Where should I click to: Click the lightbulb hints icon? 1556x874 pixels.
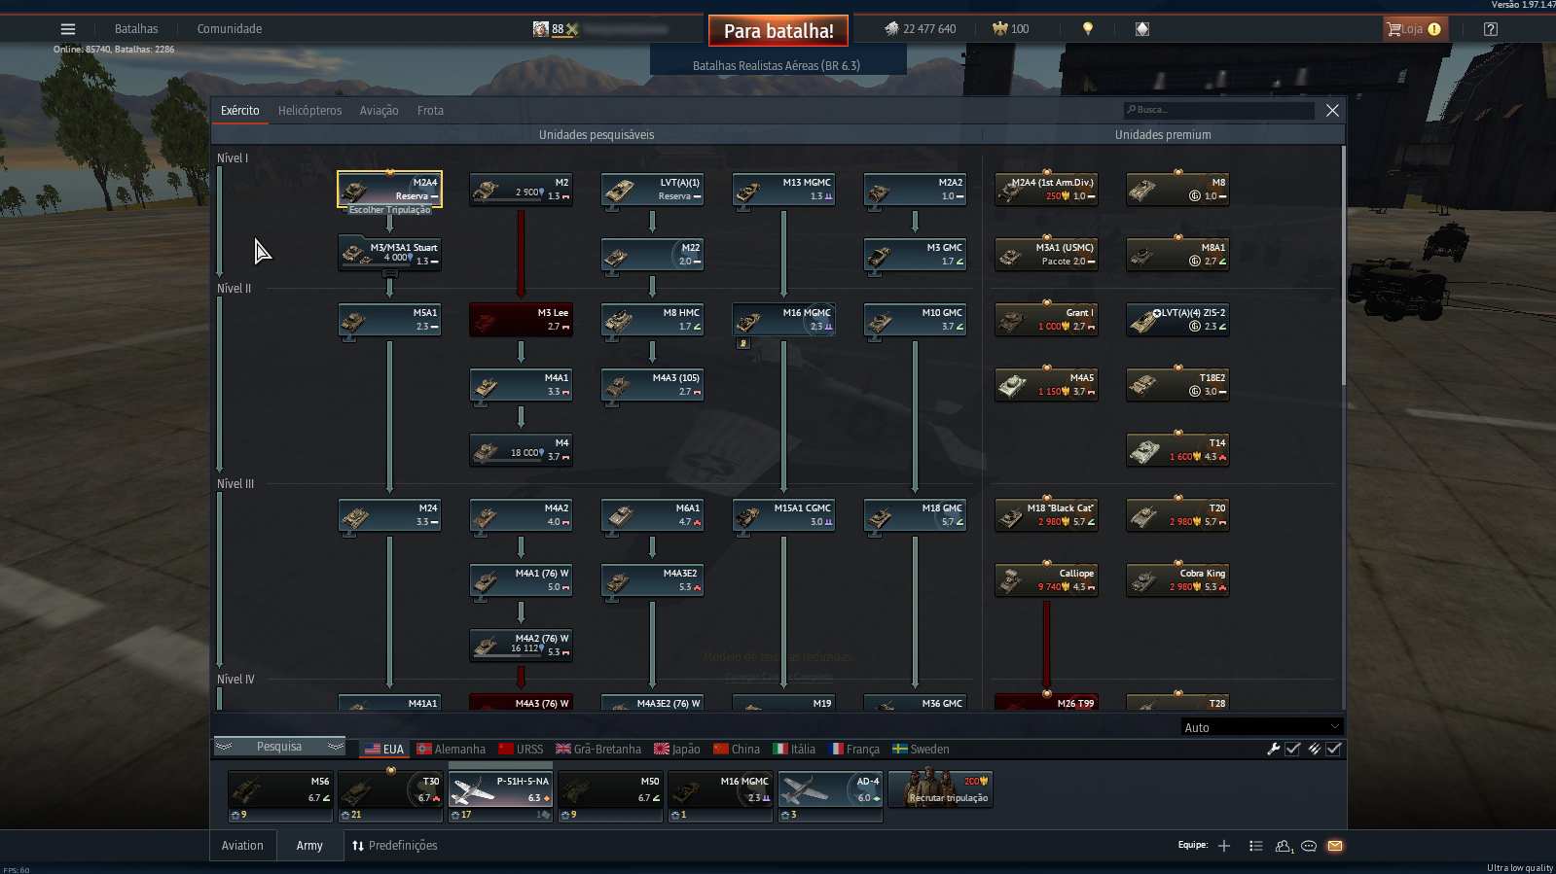1088,29
